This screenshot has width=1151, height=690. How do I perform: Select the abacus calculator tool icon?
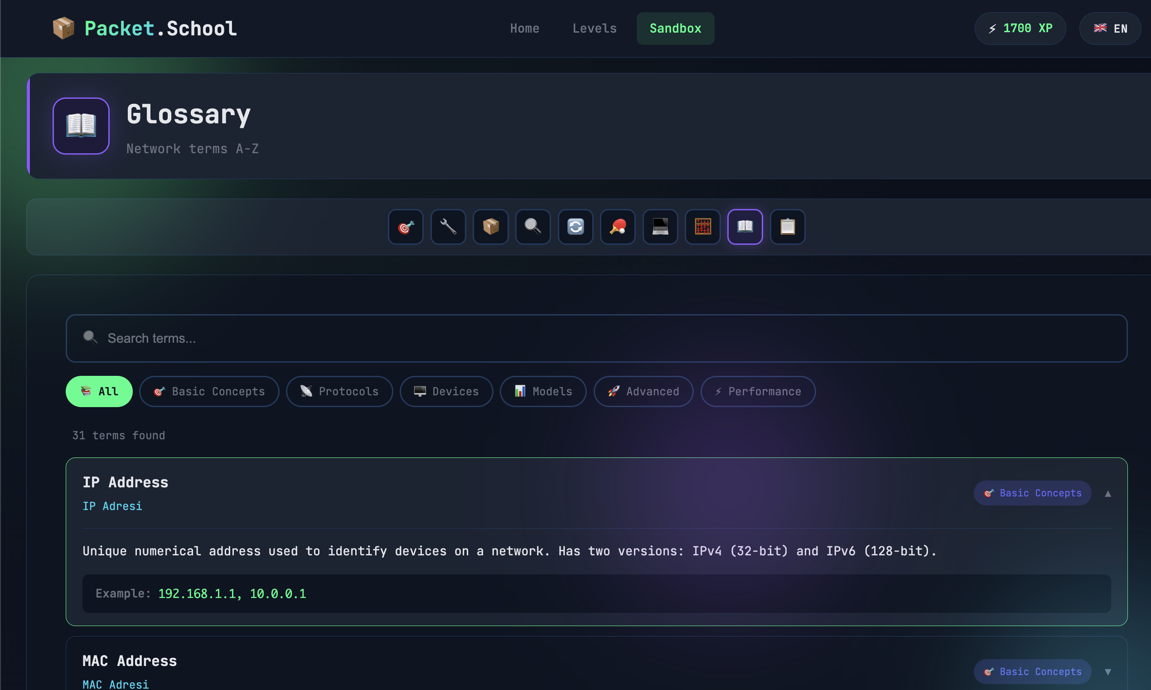pos(702,227)
